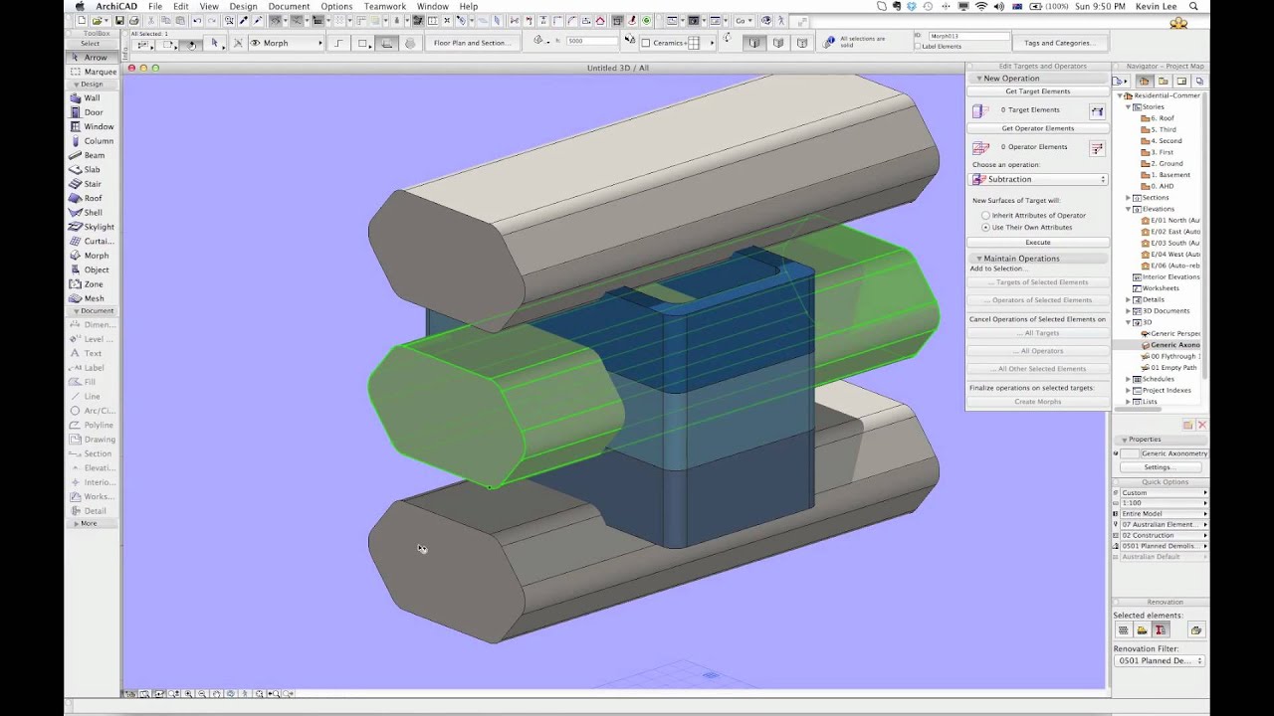The image size is (1274, 716).
Task: Select the Column tool
Action: [92, 141]
